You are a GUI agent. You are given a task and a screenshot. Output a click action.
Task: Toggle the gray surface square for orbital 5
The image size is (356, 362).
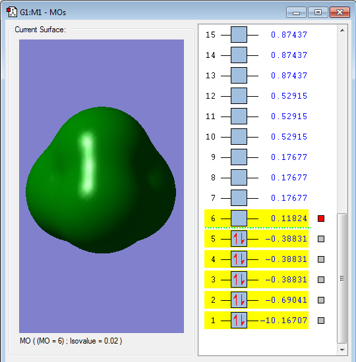tap(321, 239)
